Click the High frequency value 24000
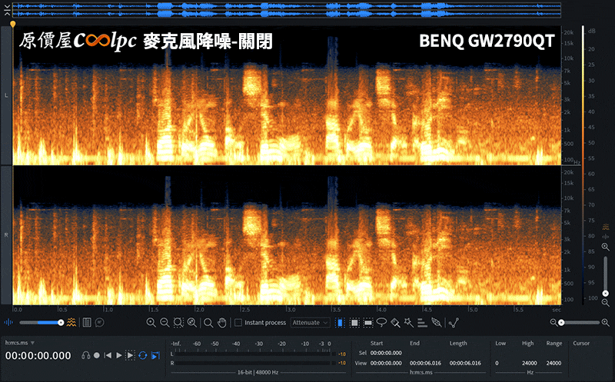 pyautogui.click(x=529, y=364)
